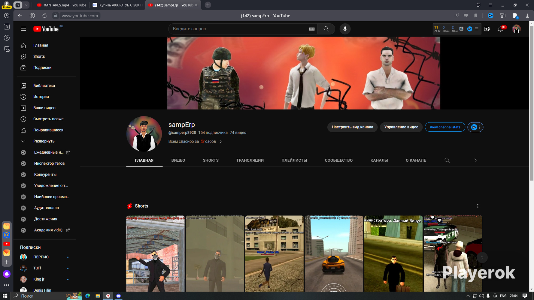
Task: Open the on-screen keyboard in search box
Action: pyautogui.click(x=312, y=29)
